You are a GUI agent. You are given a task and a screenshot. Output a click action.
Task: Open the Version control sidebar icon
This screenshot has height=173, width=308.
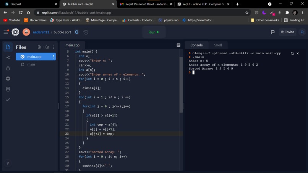click(x=8, y=58)
